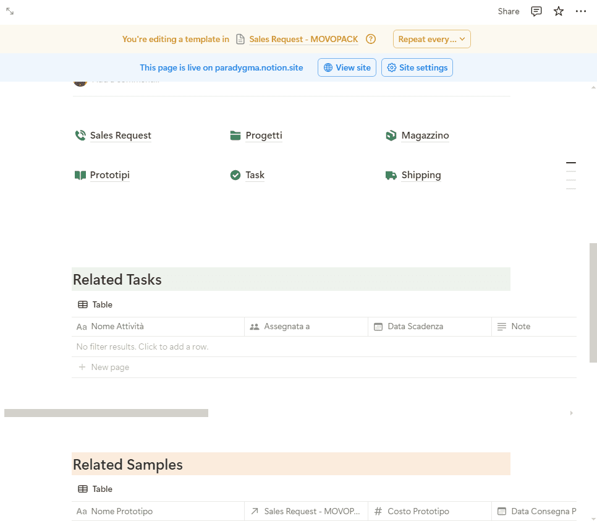Click the calendar icon on Data Scadenza column

click(x=378, y=326)
